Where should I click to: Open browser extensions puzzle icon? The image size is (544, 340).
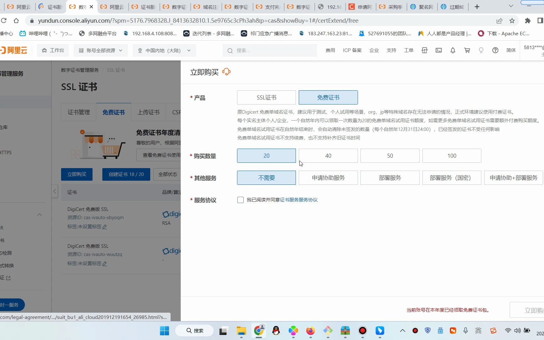click(528, 21)
